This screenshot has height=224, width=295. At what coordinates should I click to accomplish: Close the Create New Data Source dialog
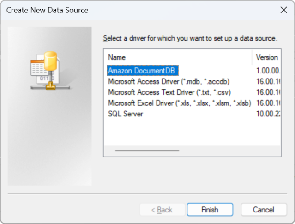[284, 10]
